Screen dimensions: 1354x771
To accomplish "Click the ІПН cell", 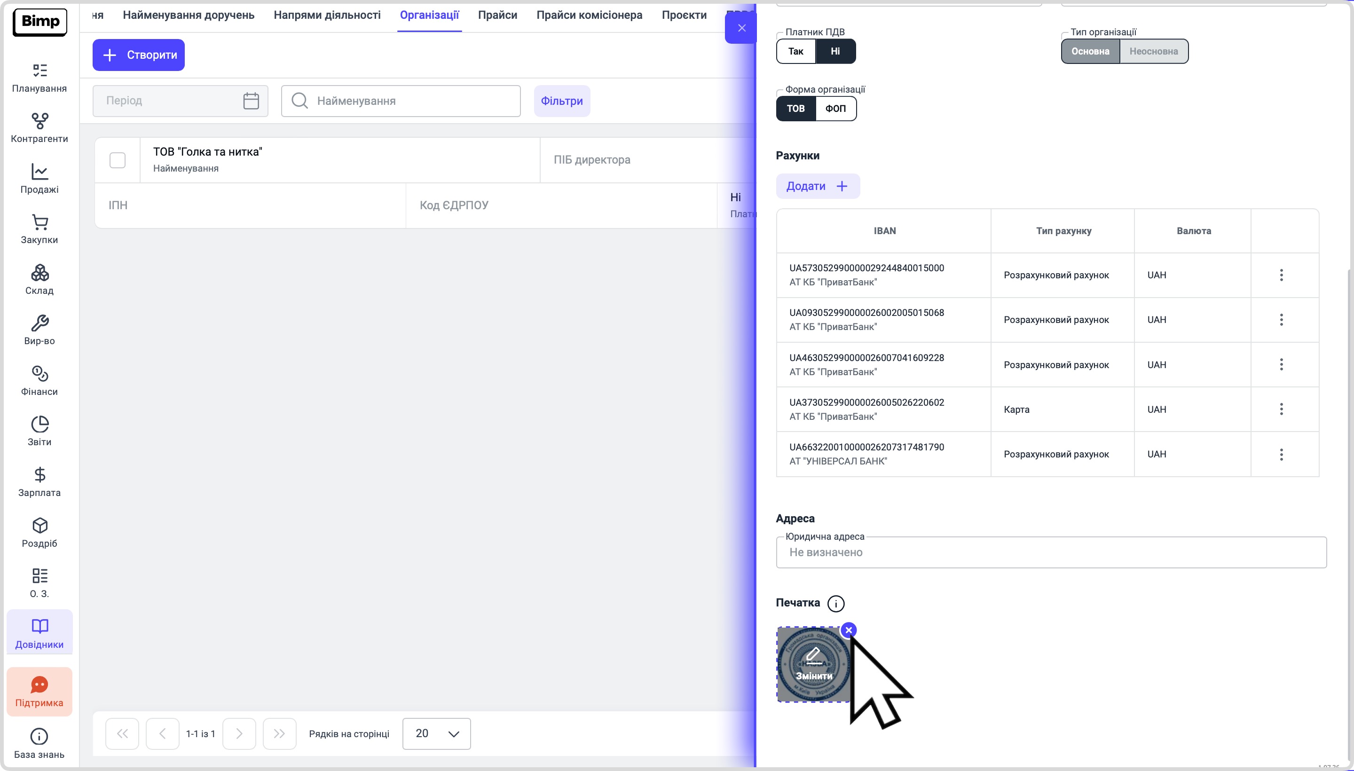I will (251, 205).
